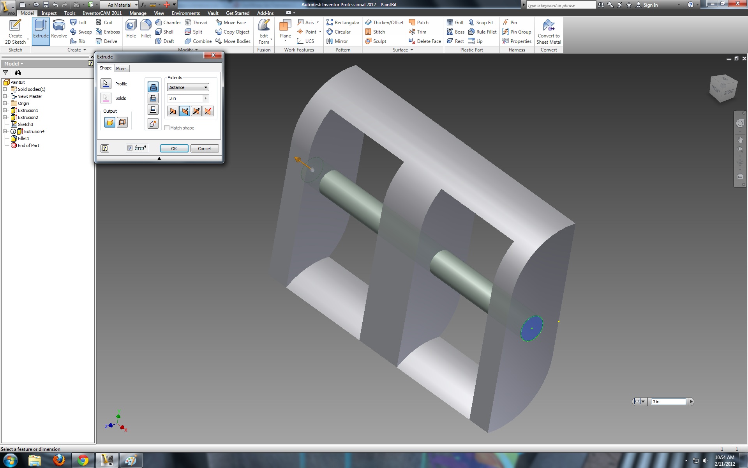Click Autodesk Inventor taskbar icon
The image size is (748, 468).
(x=107, y=461)
